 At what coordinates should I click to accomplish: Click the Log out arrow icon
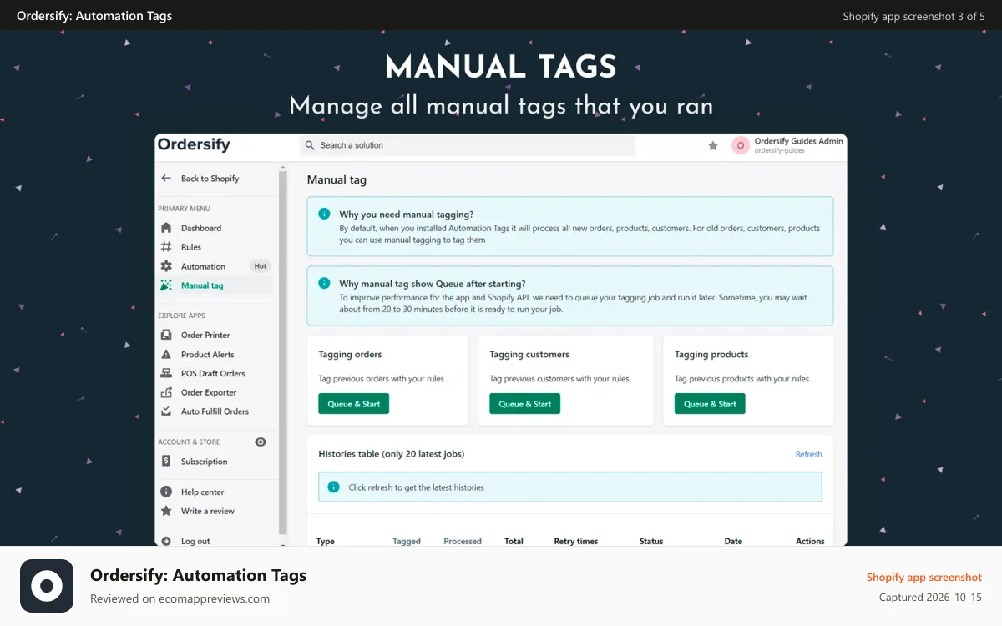click(166, 541)
